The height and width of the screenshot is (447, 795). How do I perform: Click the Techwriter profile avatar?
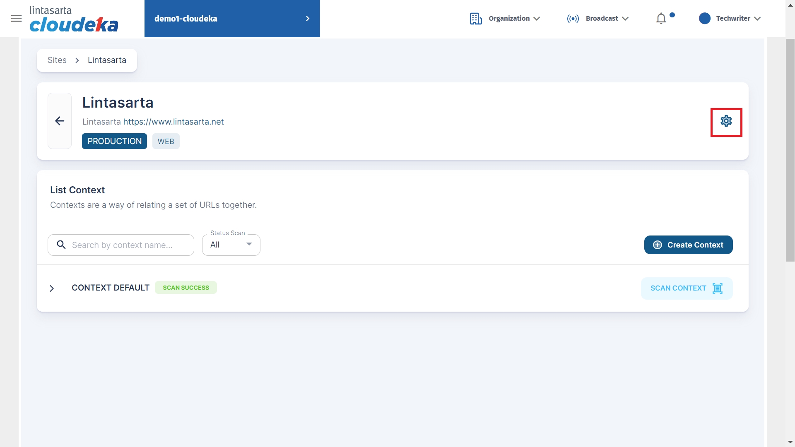(x=704, y=19)
